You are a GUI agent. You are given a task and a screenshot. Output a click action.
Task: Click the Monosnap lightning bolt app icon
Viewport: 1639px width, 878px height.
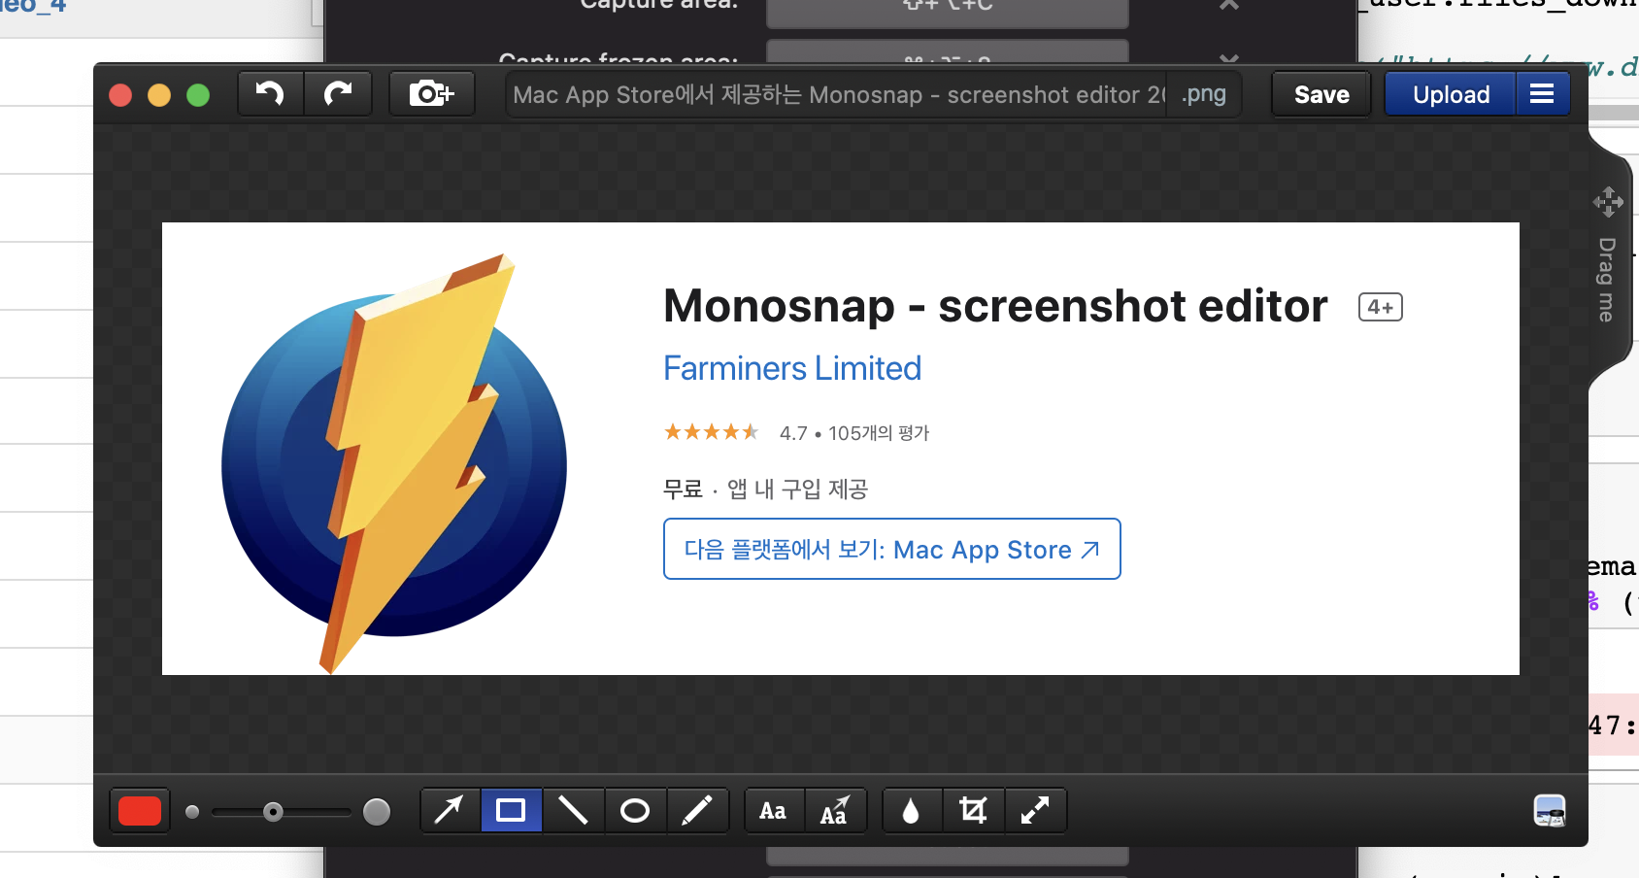point(394,463)
